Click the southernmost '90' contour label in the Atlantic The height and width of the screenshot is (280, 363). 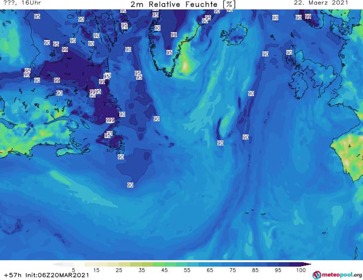(x=130, y=185)
